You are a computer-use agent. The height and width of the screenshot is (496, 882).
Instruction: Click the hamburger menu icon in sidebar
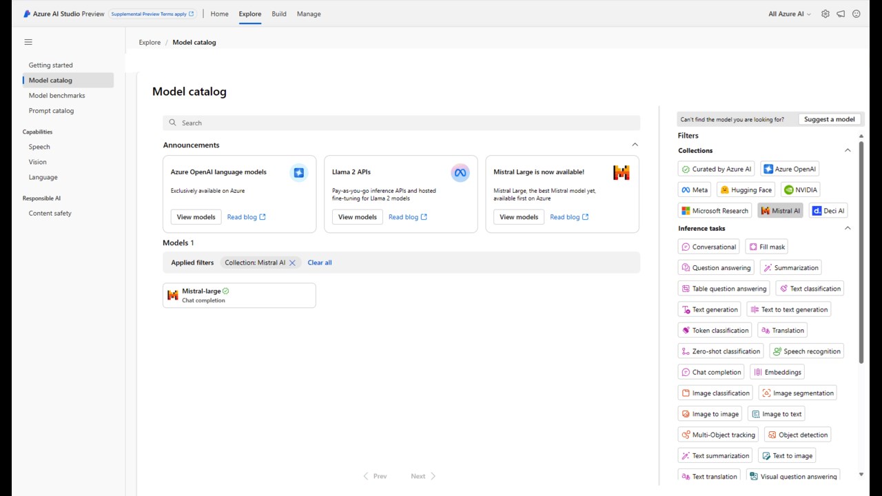click(28, 42)
